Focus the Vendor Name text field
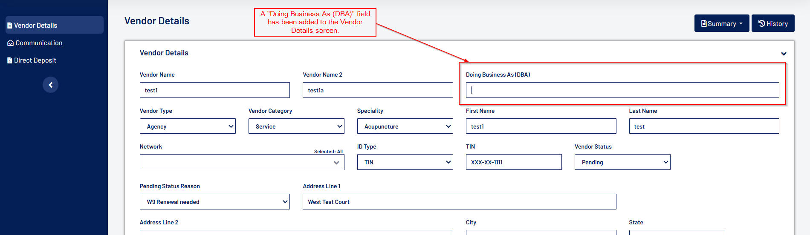The width and height of the screenshot is (810, 235). pyautogui.click(x=214, y=90)
